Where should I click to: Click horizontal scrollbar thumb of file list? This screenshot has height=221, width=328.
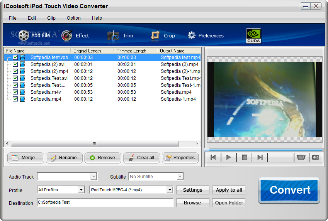pyautogui.click(x=95, y=143)
